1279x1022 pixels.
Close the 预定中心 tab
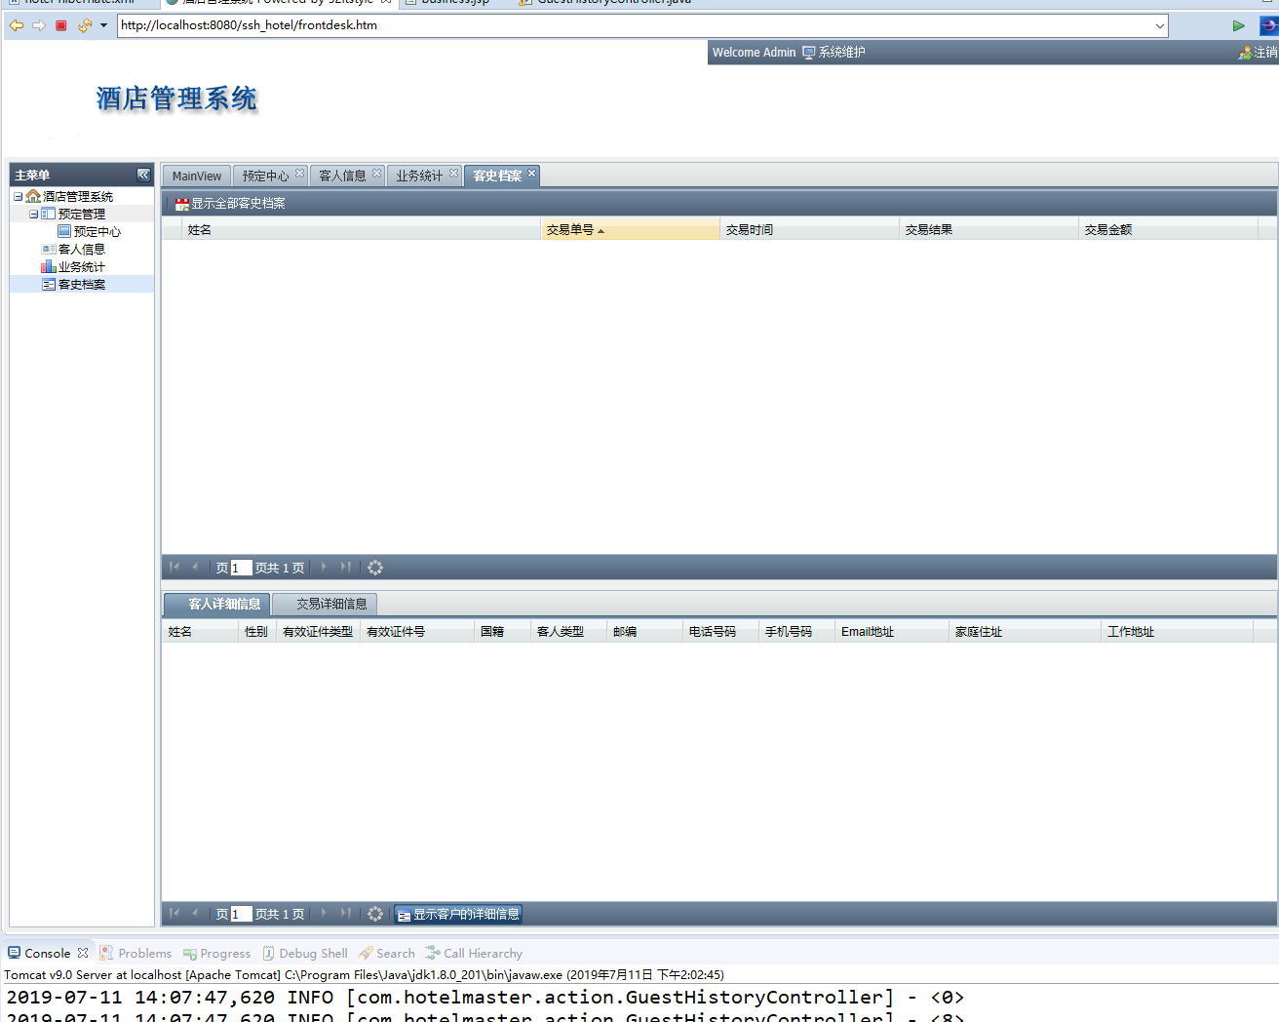click(299, 174)
